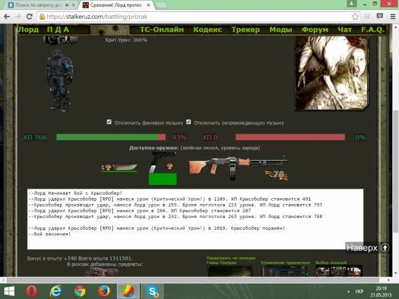This screenshot has width=399, height=299.
Task: Toggle 'Отключить сопровождающую музыку' checkbox
Action: [189, 122]
